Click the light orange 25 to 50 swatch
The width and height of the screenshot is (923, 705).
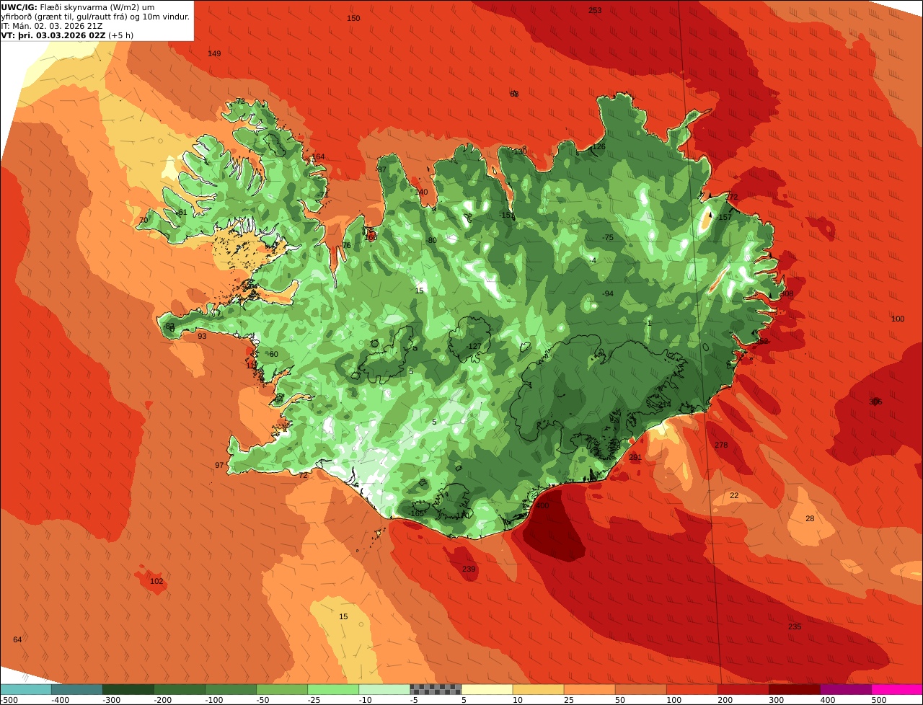point(589,689)
